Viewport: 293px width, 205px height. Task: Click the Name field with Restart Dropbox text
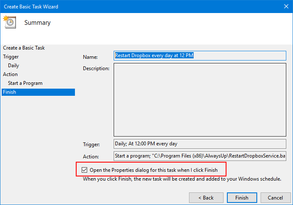tap(200, 55)
